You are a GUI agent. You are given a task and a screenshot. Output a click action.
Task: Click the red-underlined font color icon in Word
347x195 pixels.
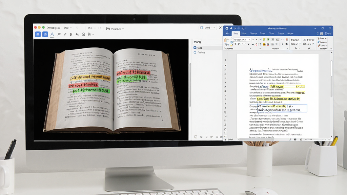click(256, 44)
